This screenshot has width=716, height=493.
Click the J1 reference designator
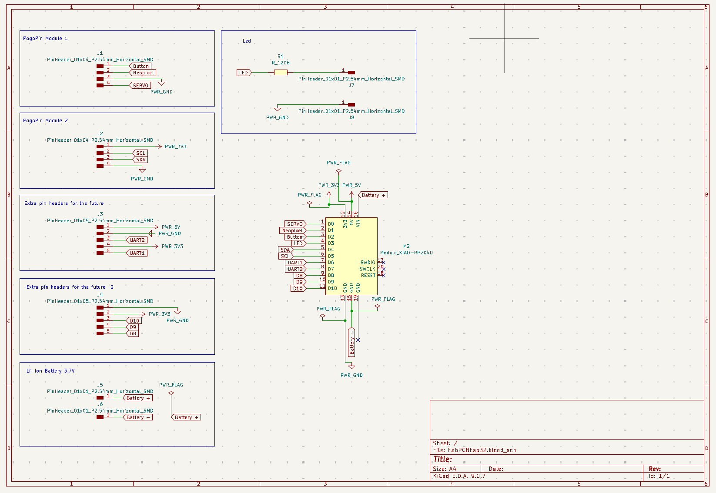point(100,53)
